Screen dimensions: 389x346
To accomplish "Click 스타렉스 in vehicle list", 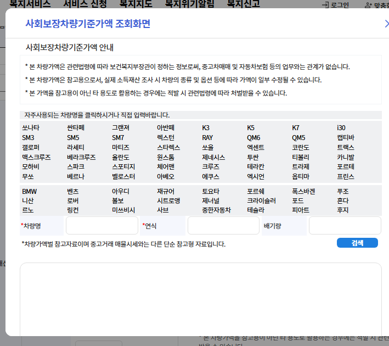I will pyautogui.click(x=168, y=147).
